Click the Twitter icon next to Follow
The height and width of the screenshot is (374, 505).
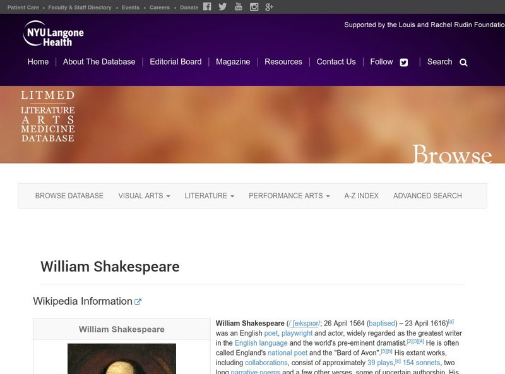point(404,62)
